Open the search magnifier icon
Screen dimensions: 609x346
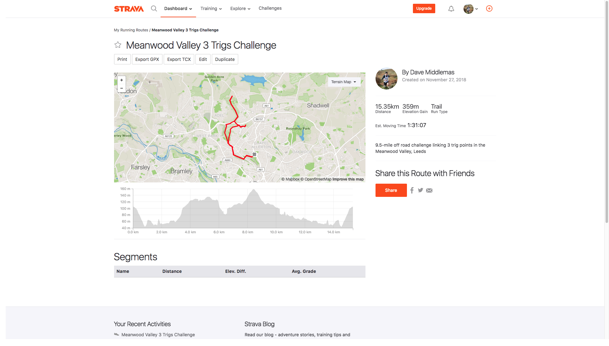[154, 8]
